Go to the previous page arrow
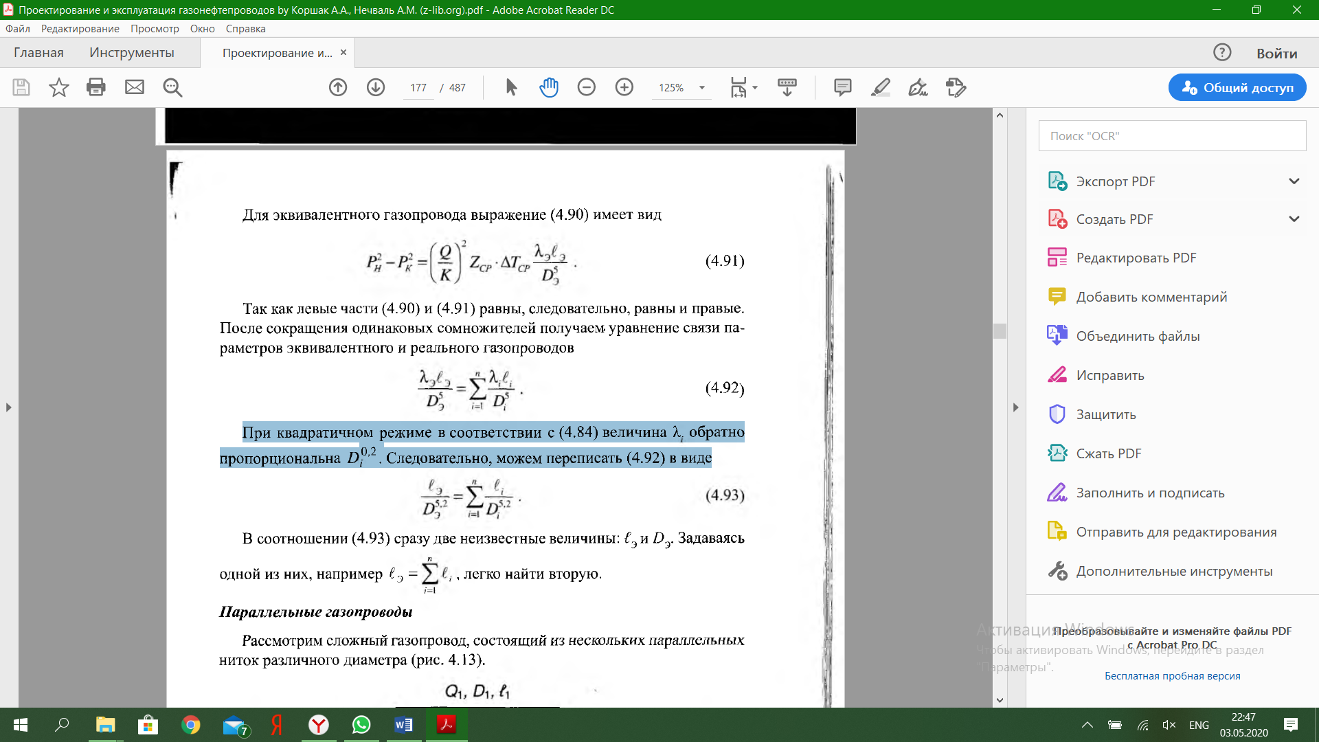 click(338, 87)
